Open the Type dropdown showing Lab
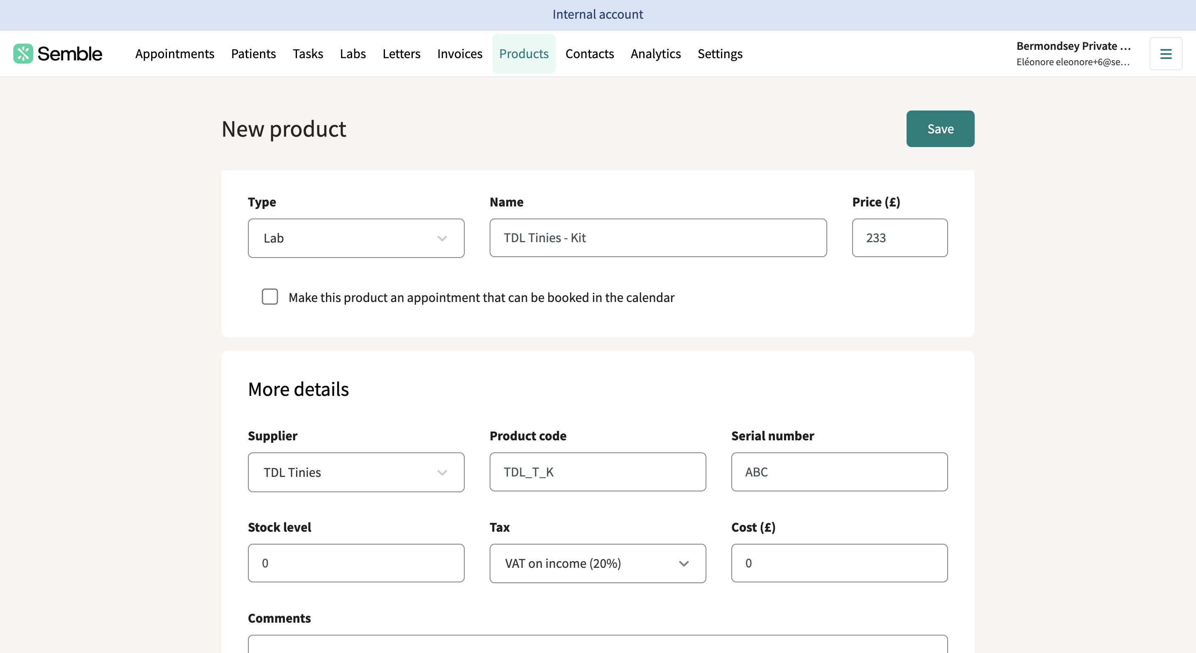Screen dimensions: 1196x653 click(x=356, y=238)
